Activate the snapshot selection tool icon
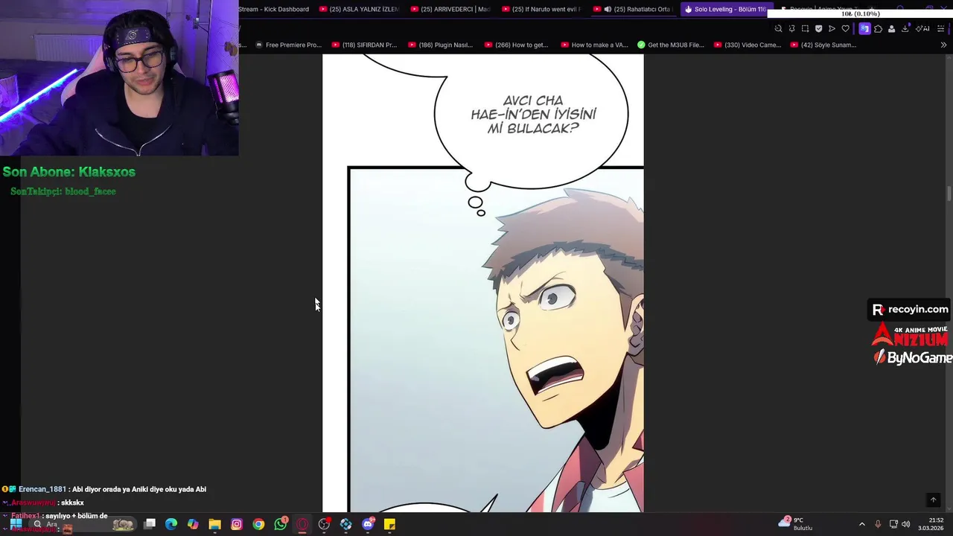953x536 pixels. (805, 28)
